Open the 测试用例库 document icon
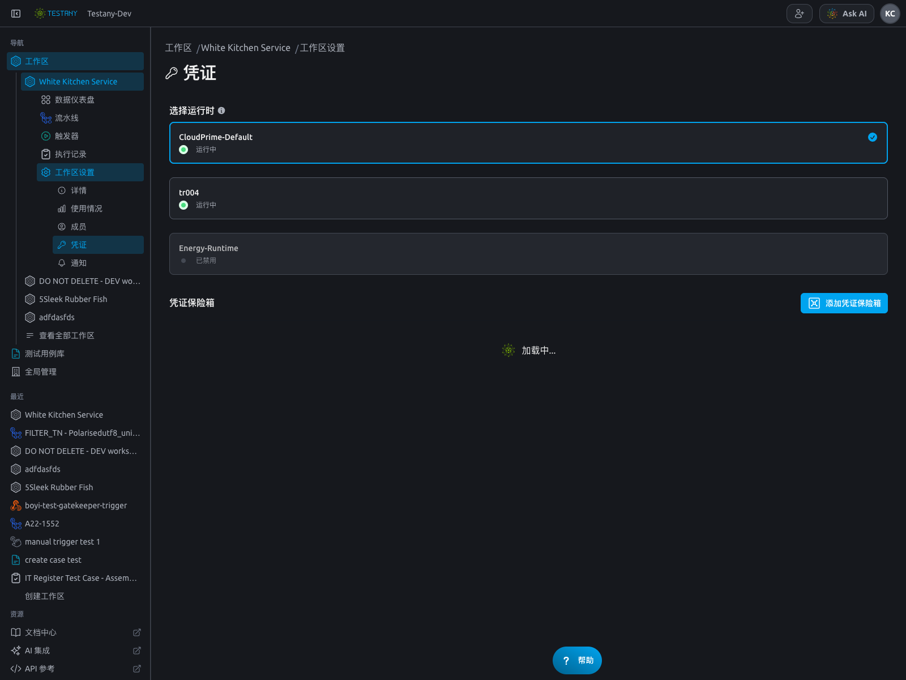The width and height of the screenshot is (906, 680). (16, 354)
